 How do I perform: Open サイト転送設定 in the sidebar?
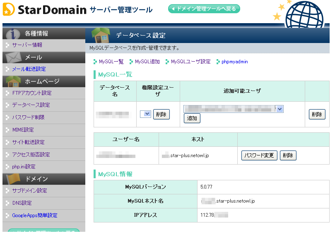(x=28, y=142)
